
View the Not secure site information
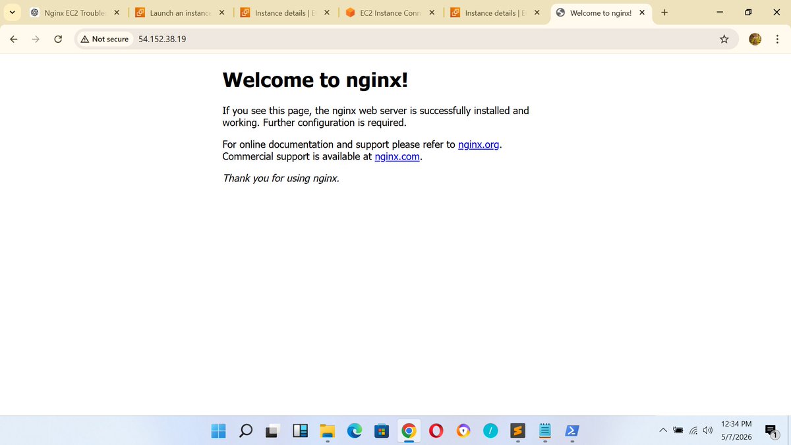(x=104, y=39)
